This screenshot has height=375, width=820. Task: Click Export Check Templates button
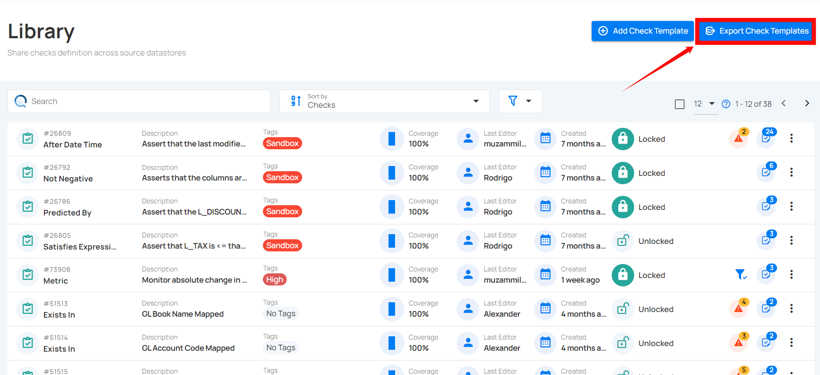[756, 31]
